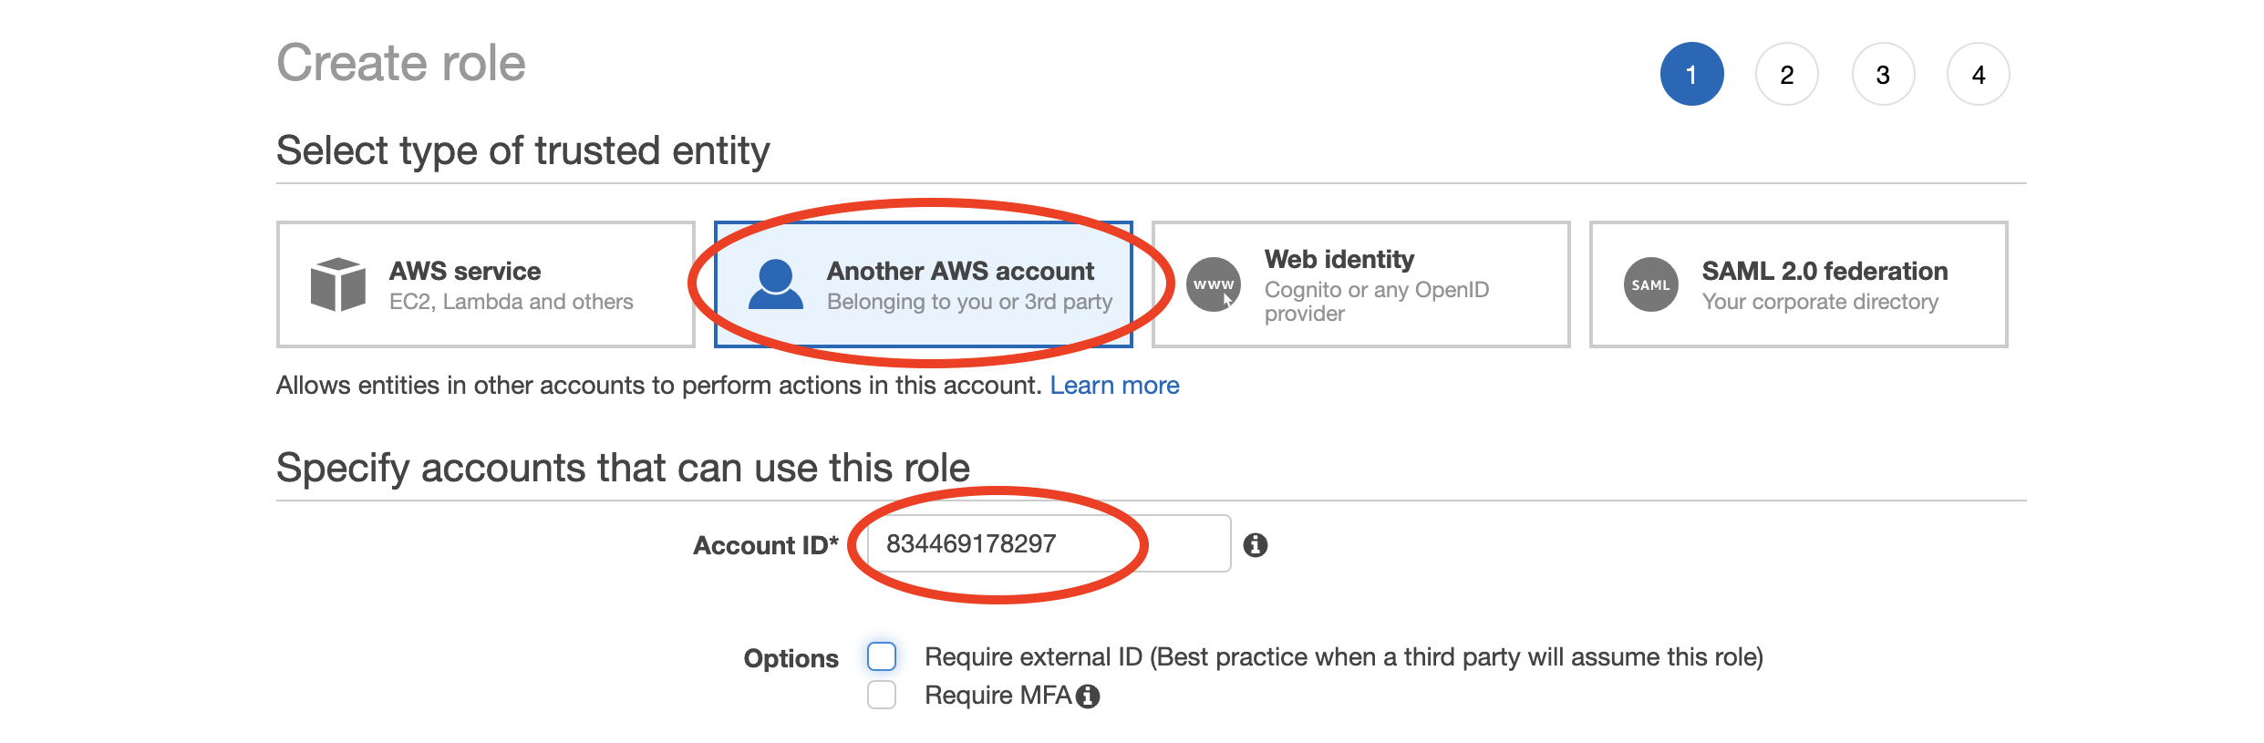Click 'Cognito or any OpenID provider' text
The height and width of the screenshot is (743, 2264).
pos(1377,302)
